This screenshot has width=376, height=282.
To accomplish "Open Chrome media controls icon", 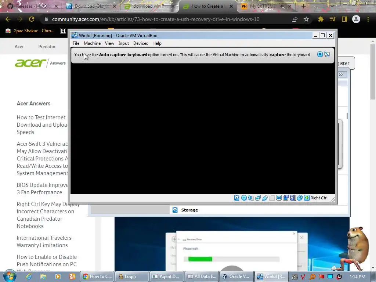I will coord(332,19).
